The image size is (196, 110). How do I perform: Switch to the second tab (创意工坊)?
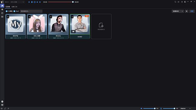pos(14,7)
